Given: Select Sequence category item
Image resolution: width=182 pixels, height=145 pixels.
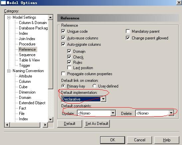Looking at the screenshot, I should [27, 55].
